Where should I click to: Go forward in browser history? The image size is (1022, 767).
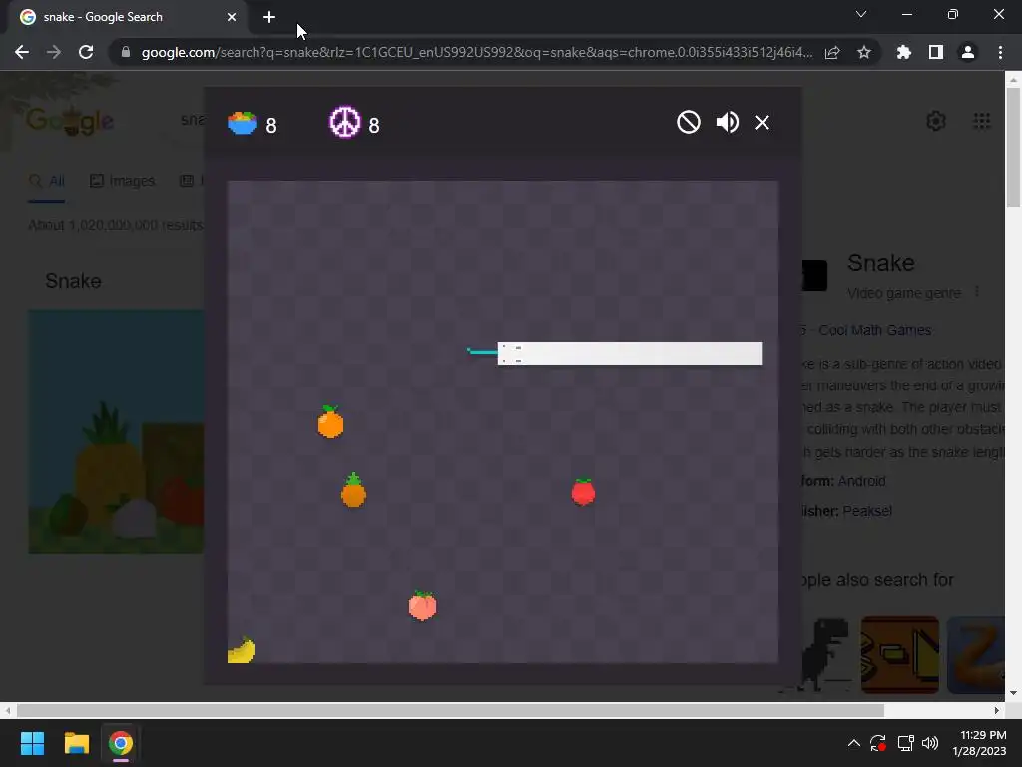(54, 52)
